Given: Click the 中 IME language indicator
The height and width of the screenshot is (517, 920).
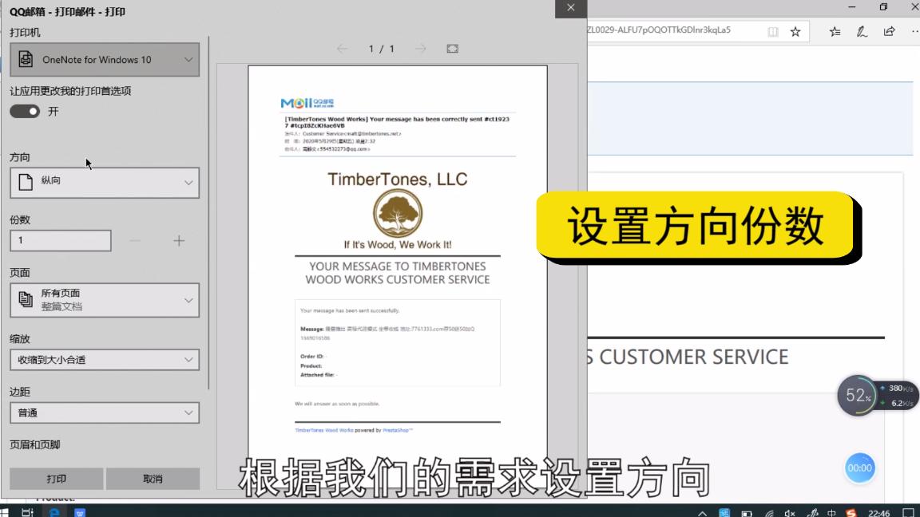Looking at the screenshot, I should click(831, 513).
